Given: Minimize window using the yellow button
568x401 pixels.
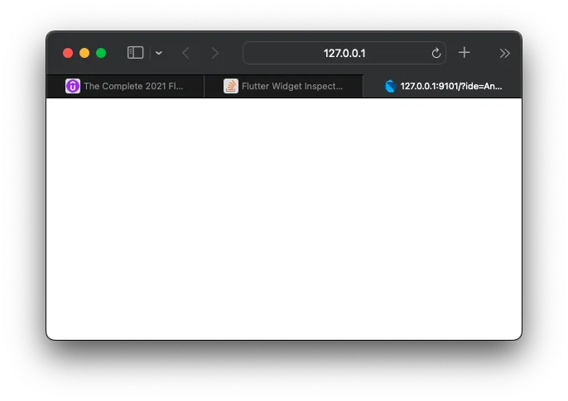Looking at the screenshot, I should (x=84, y=53).
